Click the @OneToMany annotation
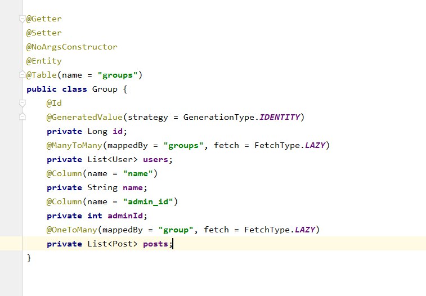 click(x=71, y=230)
